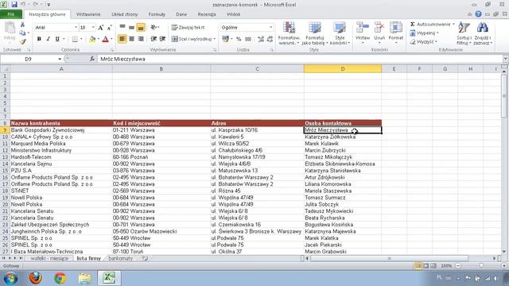The height and width of the screenshot is (286, 509).
Task: Click the percent style icon
Action: click(239, 39)
